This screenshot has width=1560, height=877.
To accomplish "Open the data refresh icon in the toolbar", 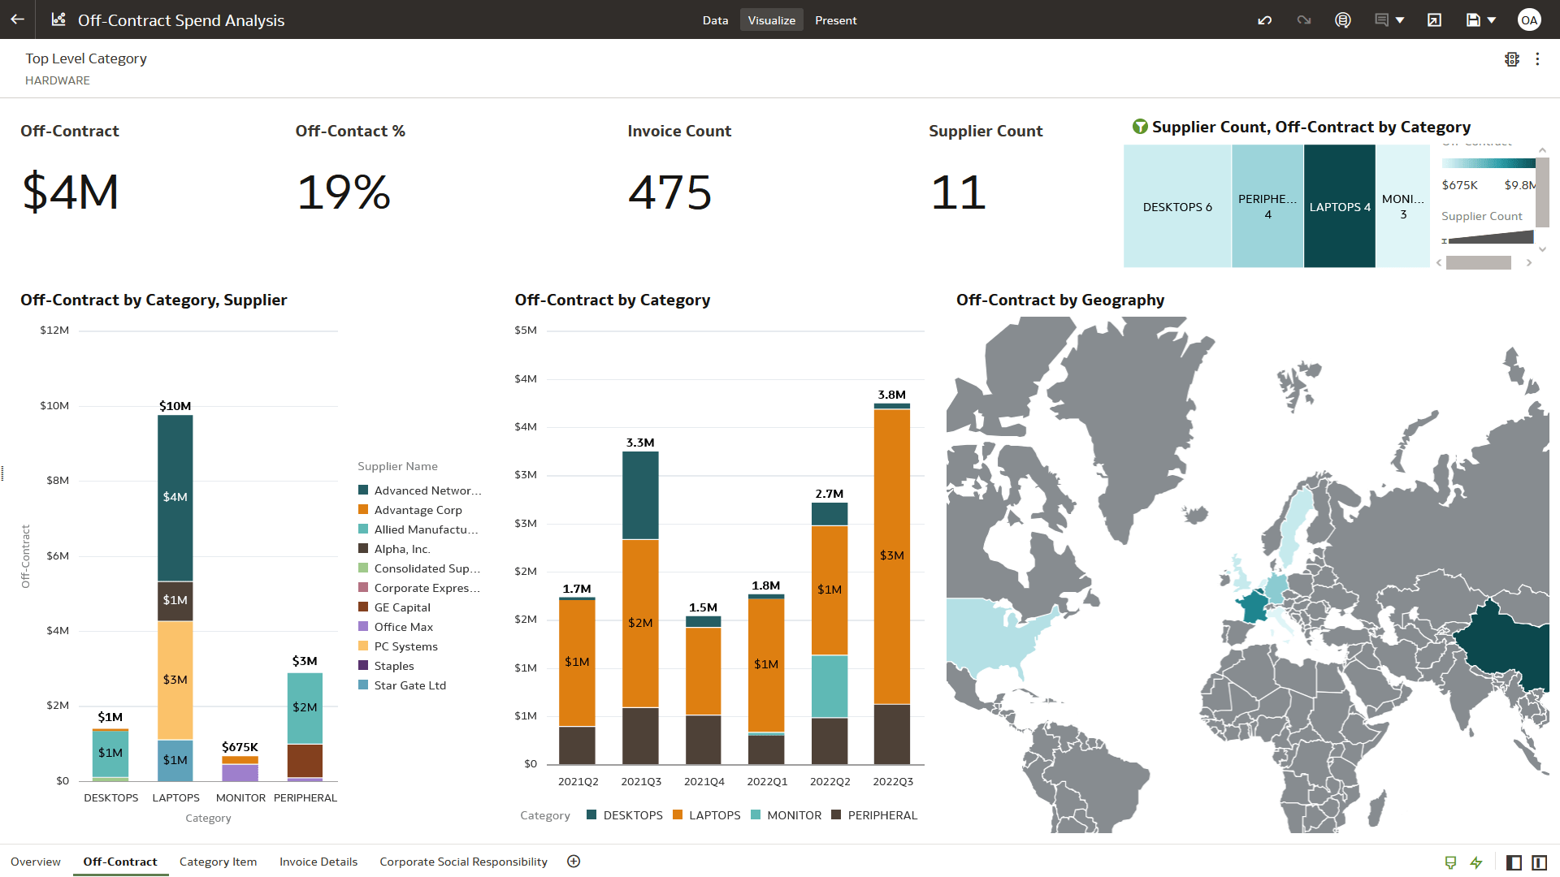I will coord(1343,19).
